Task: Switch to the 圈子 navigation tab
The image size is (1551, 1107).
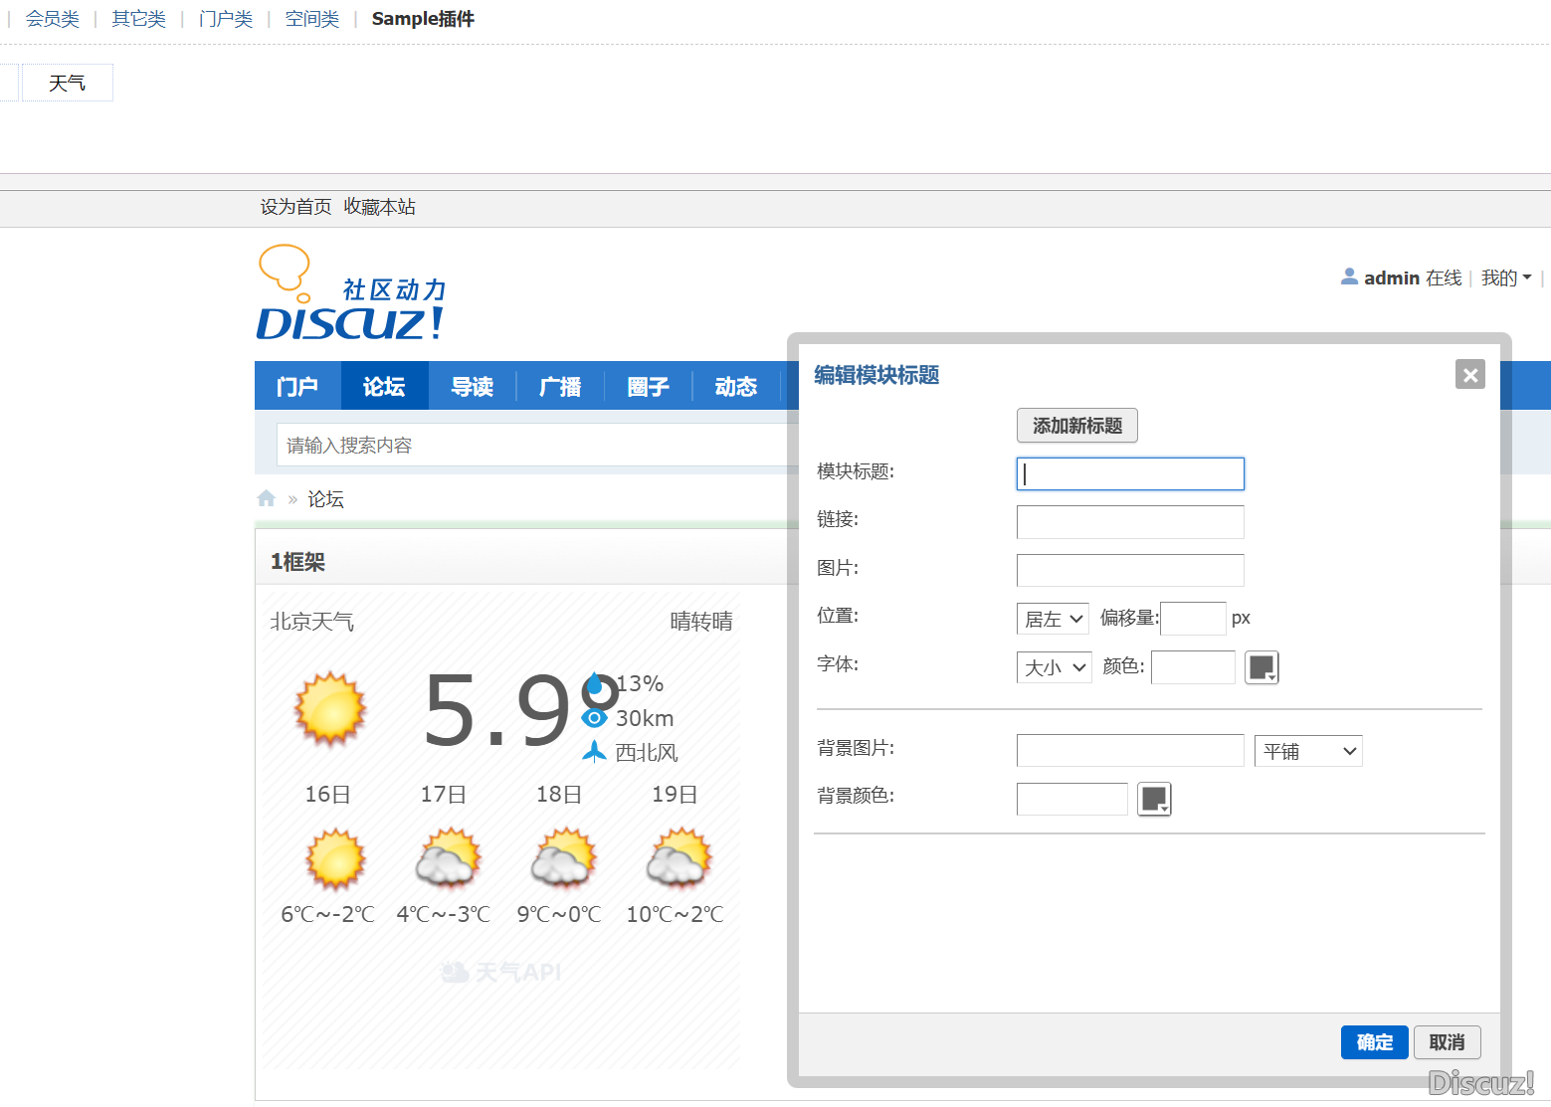Action: pos(648,386)
